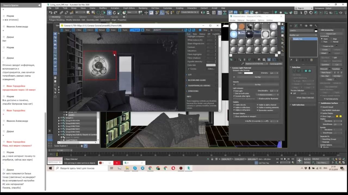
Task: Click the Undo arrow in 3ds Max toolbar
Action: pos(51,12)
